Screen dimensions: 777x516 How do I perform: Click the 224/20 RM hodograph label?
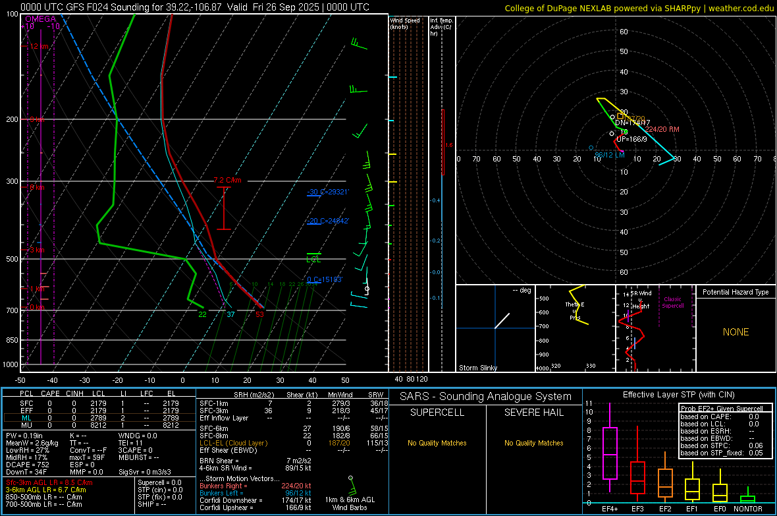(662, 130)
